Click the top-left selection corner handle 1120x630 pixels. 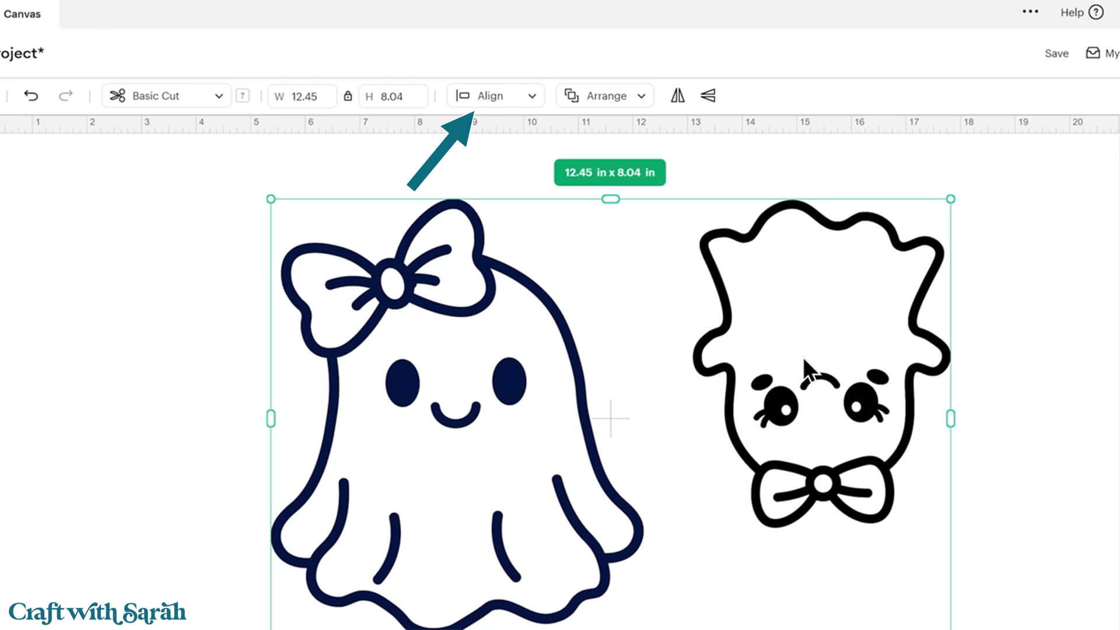pyautogui.click(x=271, y=199)
